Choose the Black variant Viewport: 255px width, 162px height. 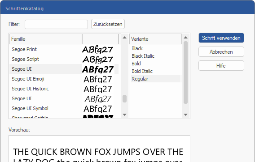pos(156,48)
